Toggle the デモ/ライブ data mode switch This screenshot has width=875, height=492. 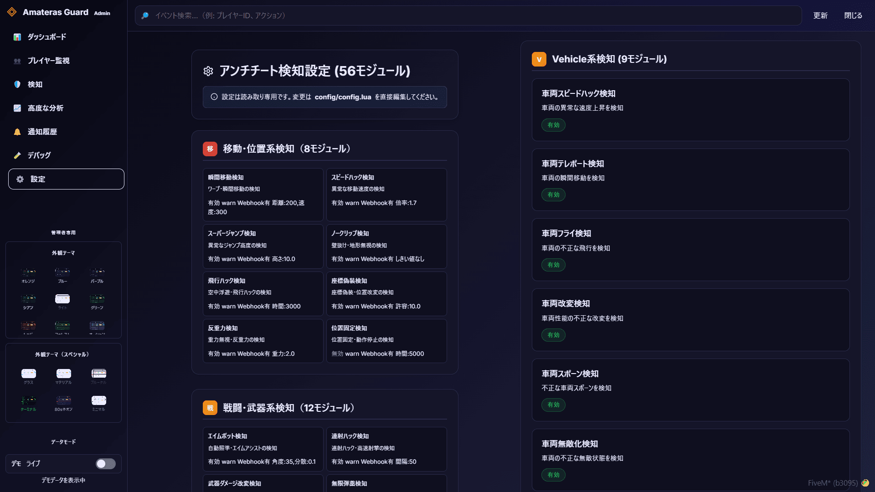106,464
